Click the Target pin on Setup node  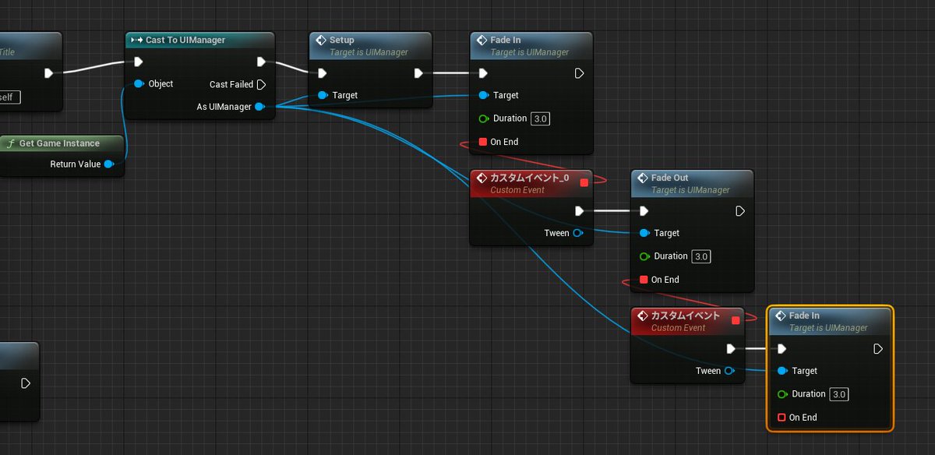322,95
